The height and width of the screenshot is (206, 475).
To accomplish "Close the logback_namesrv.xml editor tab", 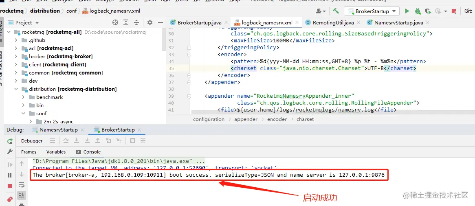I will pyautogui.click(x=297, y=22).
